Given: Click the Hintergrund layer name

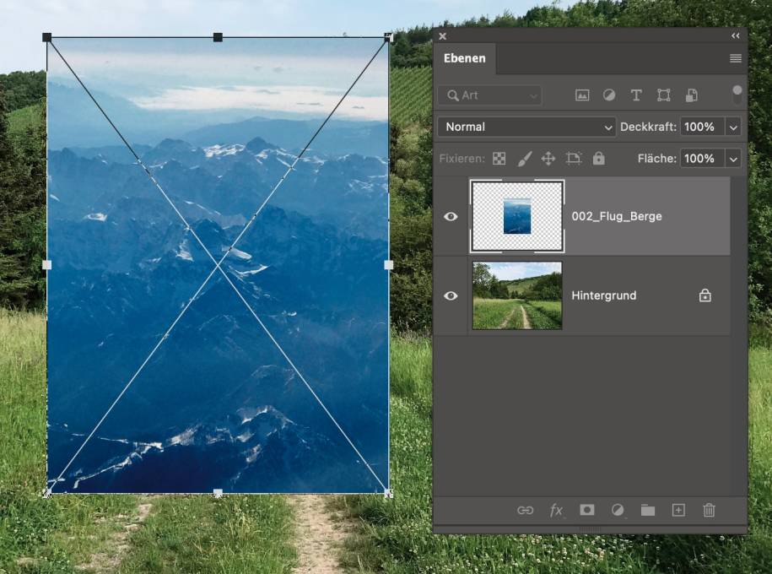Looking at the screenshot, I should click(603, 295).
